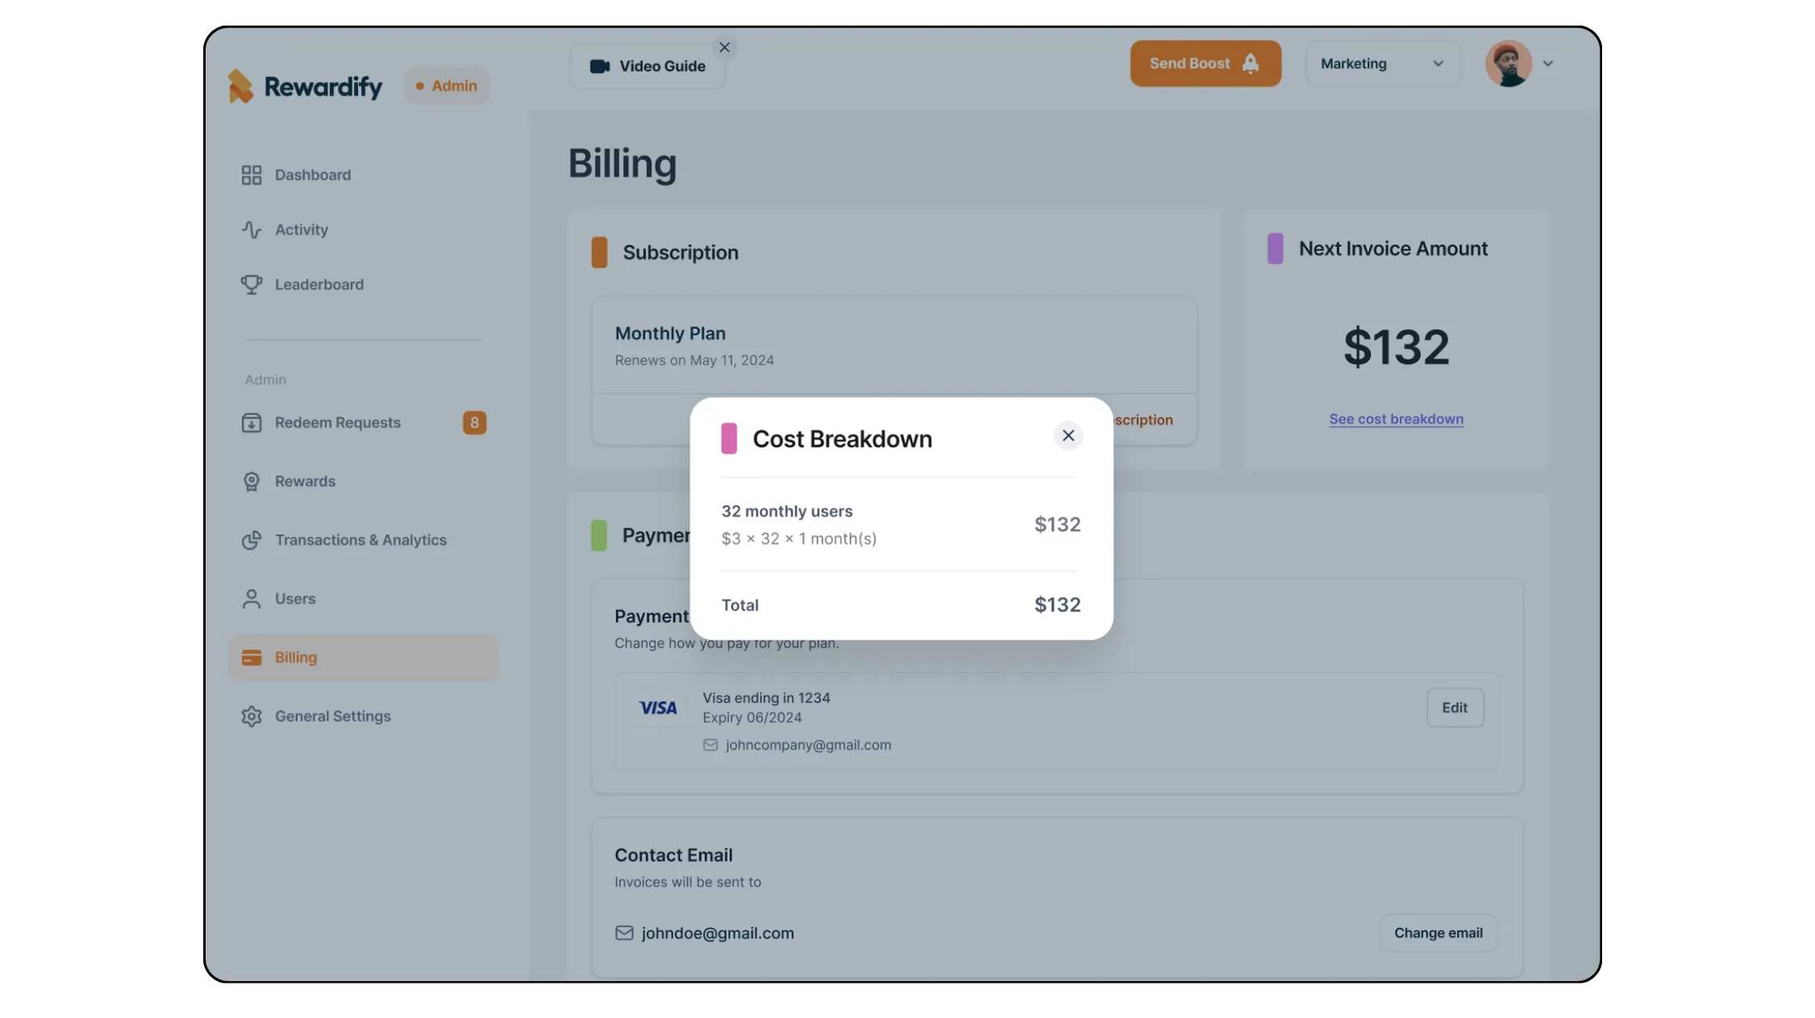Viewport: 1815px width, 1018px height.
Task: Dismiss the Video Guide chip
Action: [x=724, y=48]
